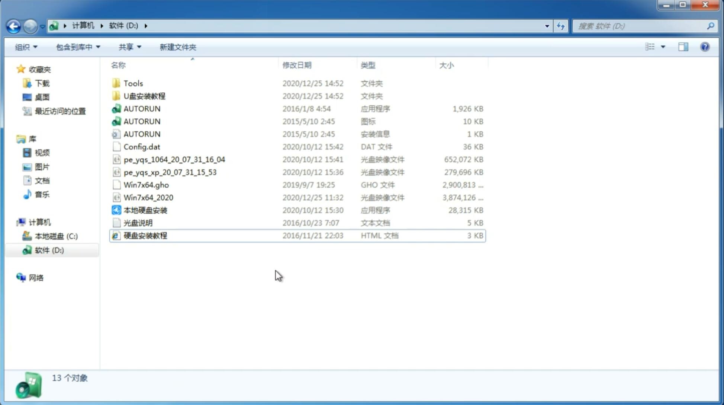Open pe_yqs_1064 disc image file

174,159
